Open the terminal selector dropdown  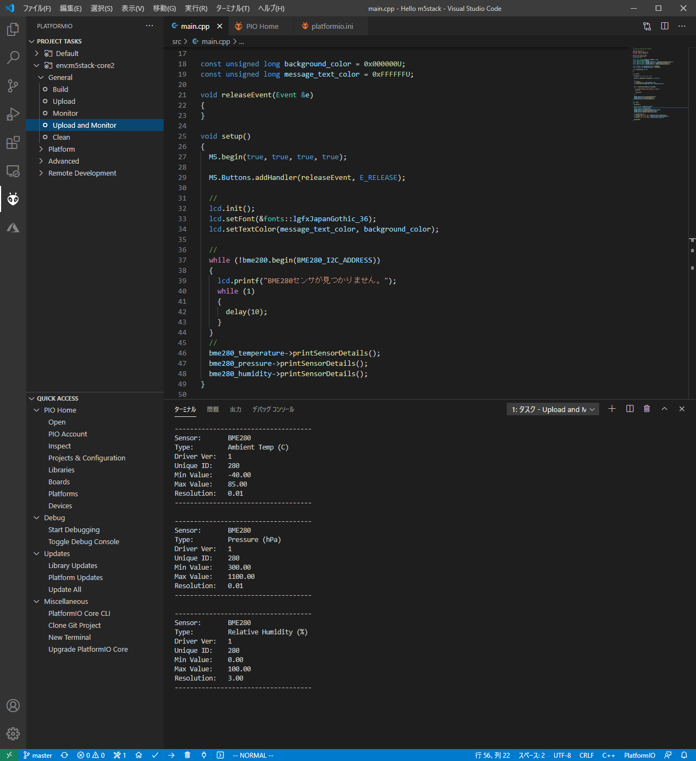point(553,409)
